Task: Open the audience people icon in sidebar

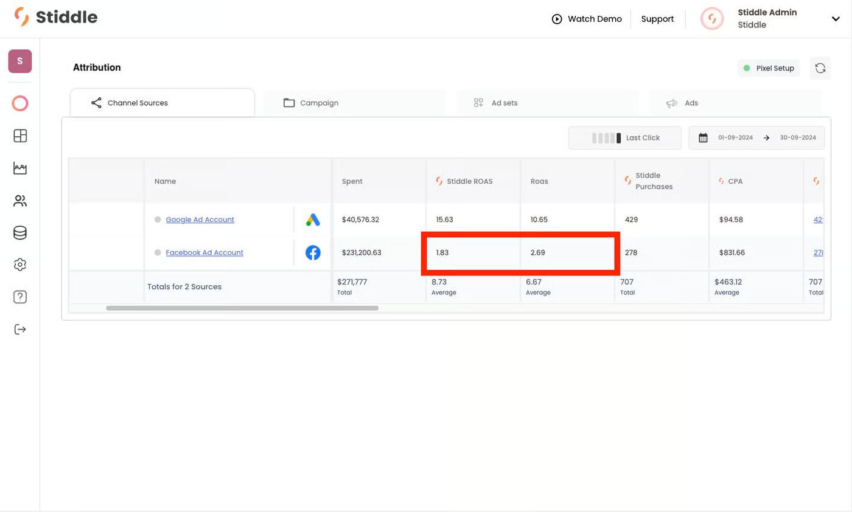Action: 20,201
